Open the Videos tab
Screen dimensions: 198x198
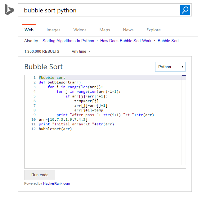click(x=80, y=30)
